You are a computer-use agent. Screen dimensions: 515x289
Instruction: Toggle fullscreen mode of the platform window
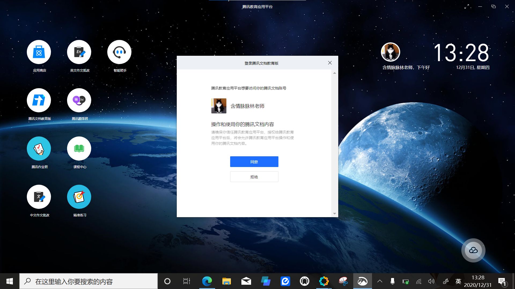[x=467, y=6]
